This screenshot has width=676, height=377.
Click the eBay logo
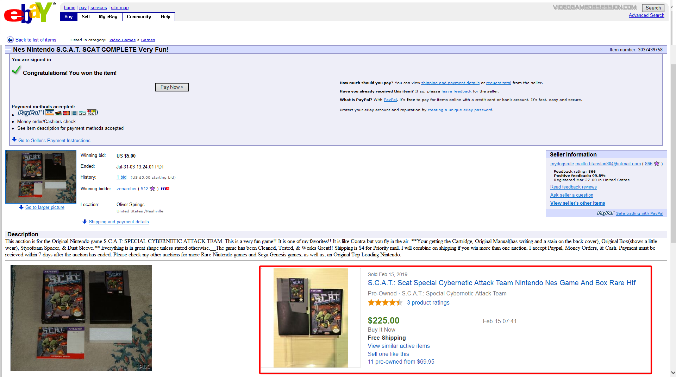coord(29,13)
